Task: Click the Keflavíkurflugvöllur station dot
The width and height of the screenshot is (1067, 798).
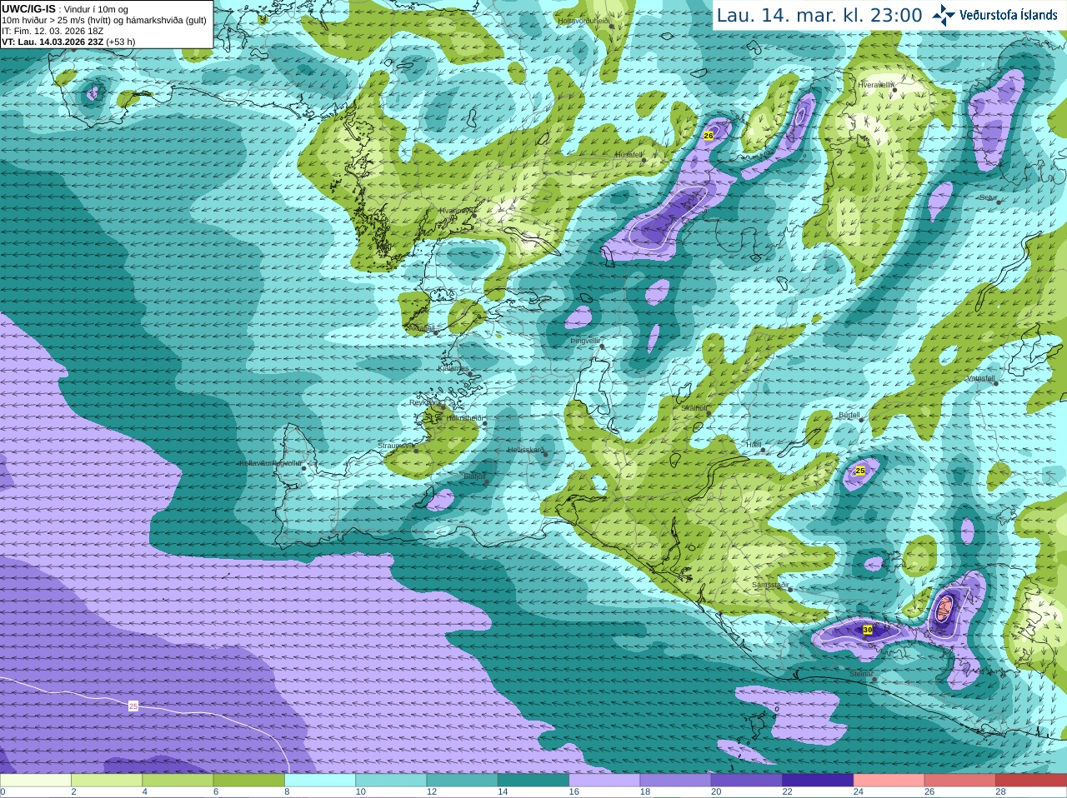Action: tap(304, 468)
